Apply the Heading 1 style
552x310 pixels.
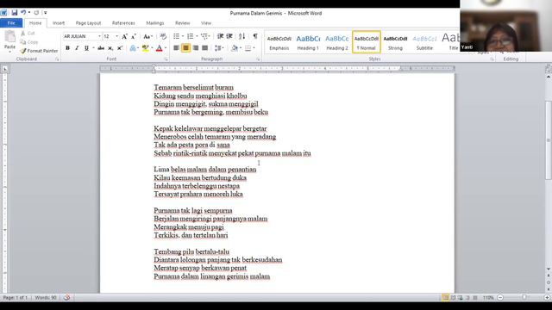[x=308, y=42]
